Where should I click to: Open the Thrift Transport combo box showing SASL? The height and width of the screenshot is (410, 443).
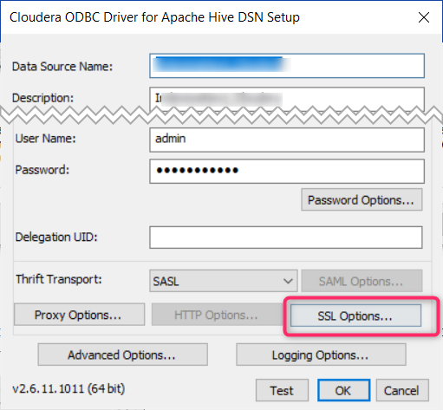point(223,281)
